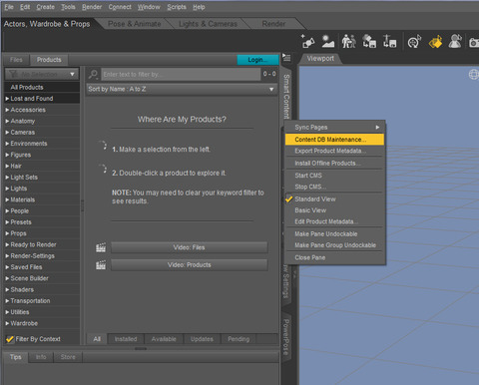Click the figures people toolbar icon
The image size is (479, 385).
pyautogui.click(x=348, y=42)
